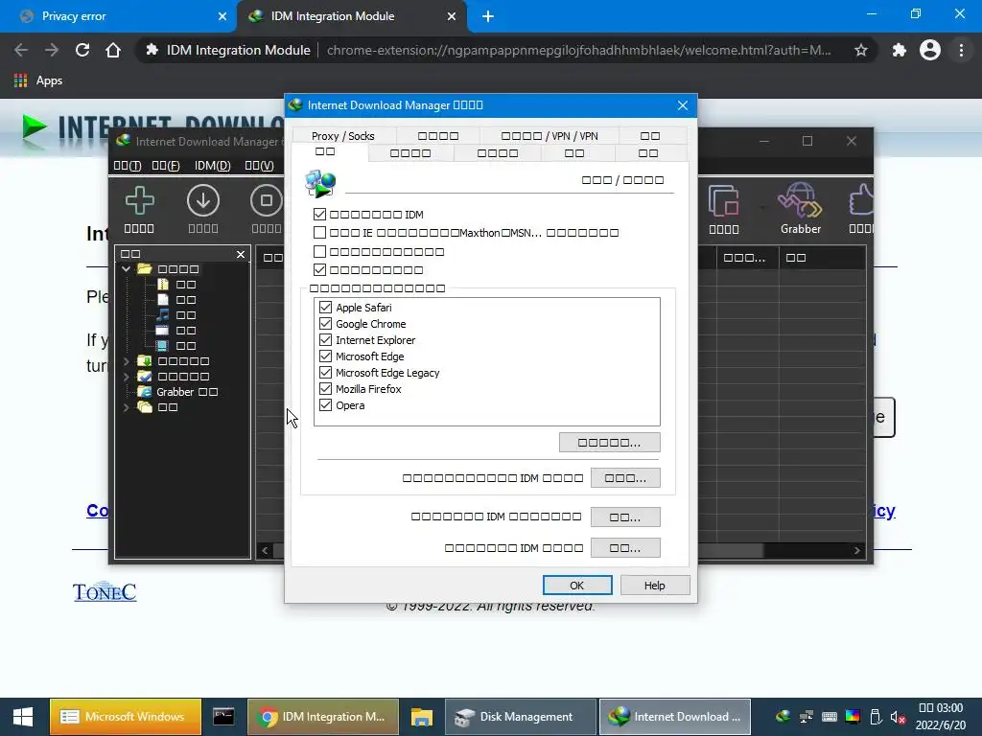Click the thumbs-up icon in the IDM toolbar

(862, 201)
